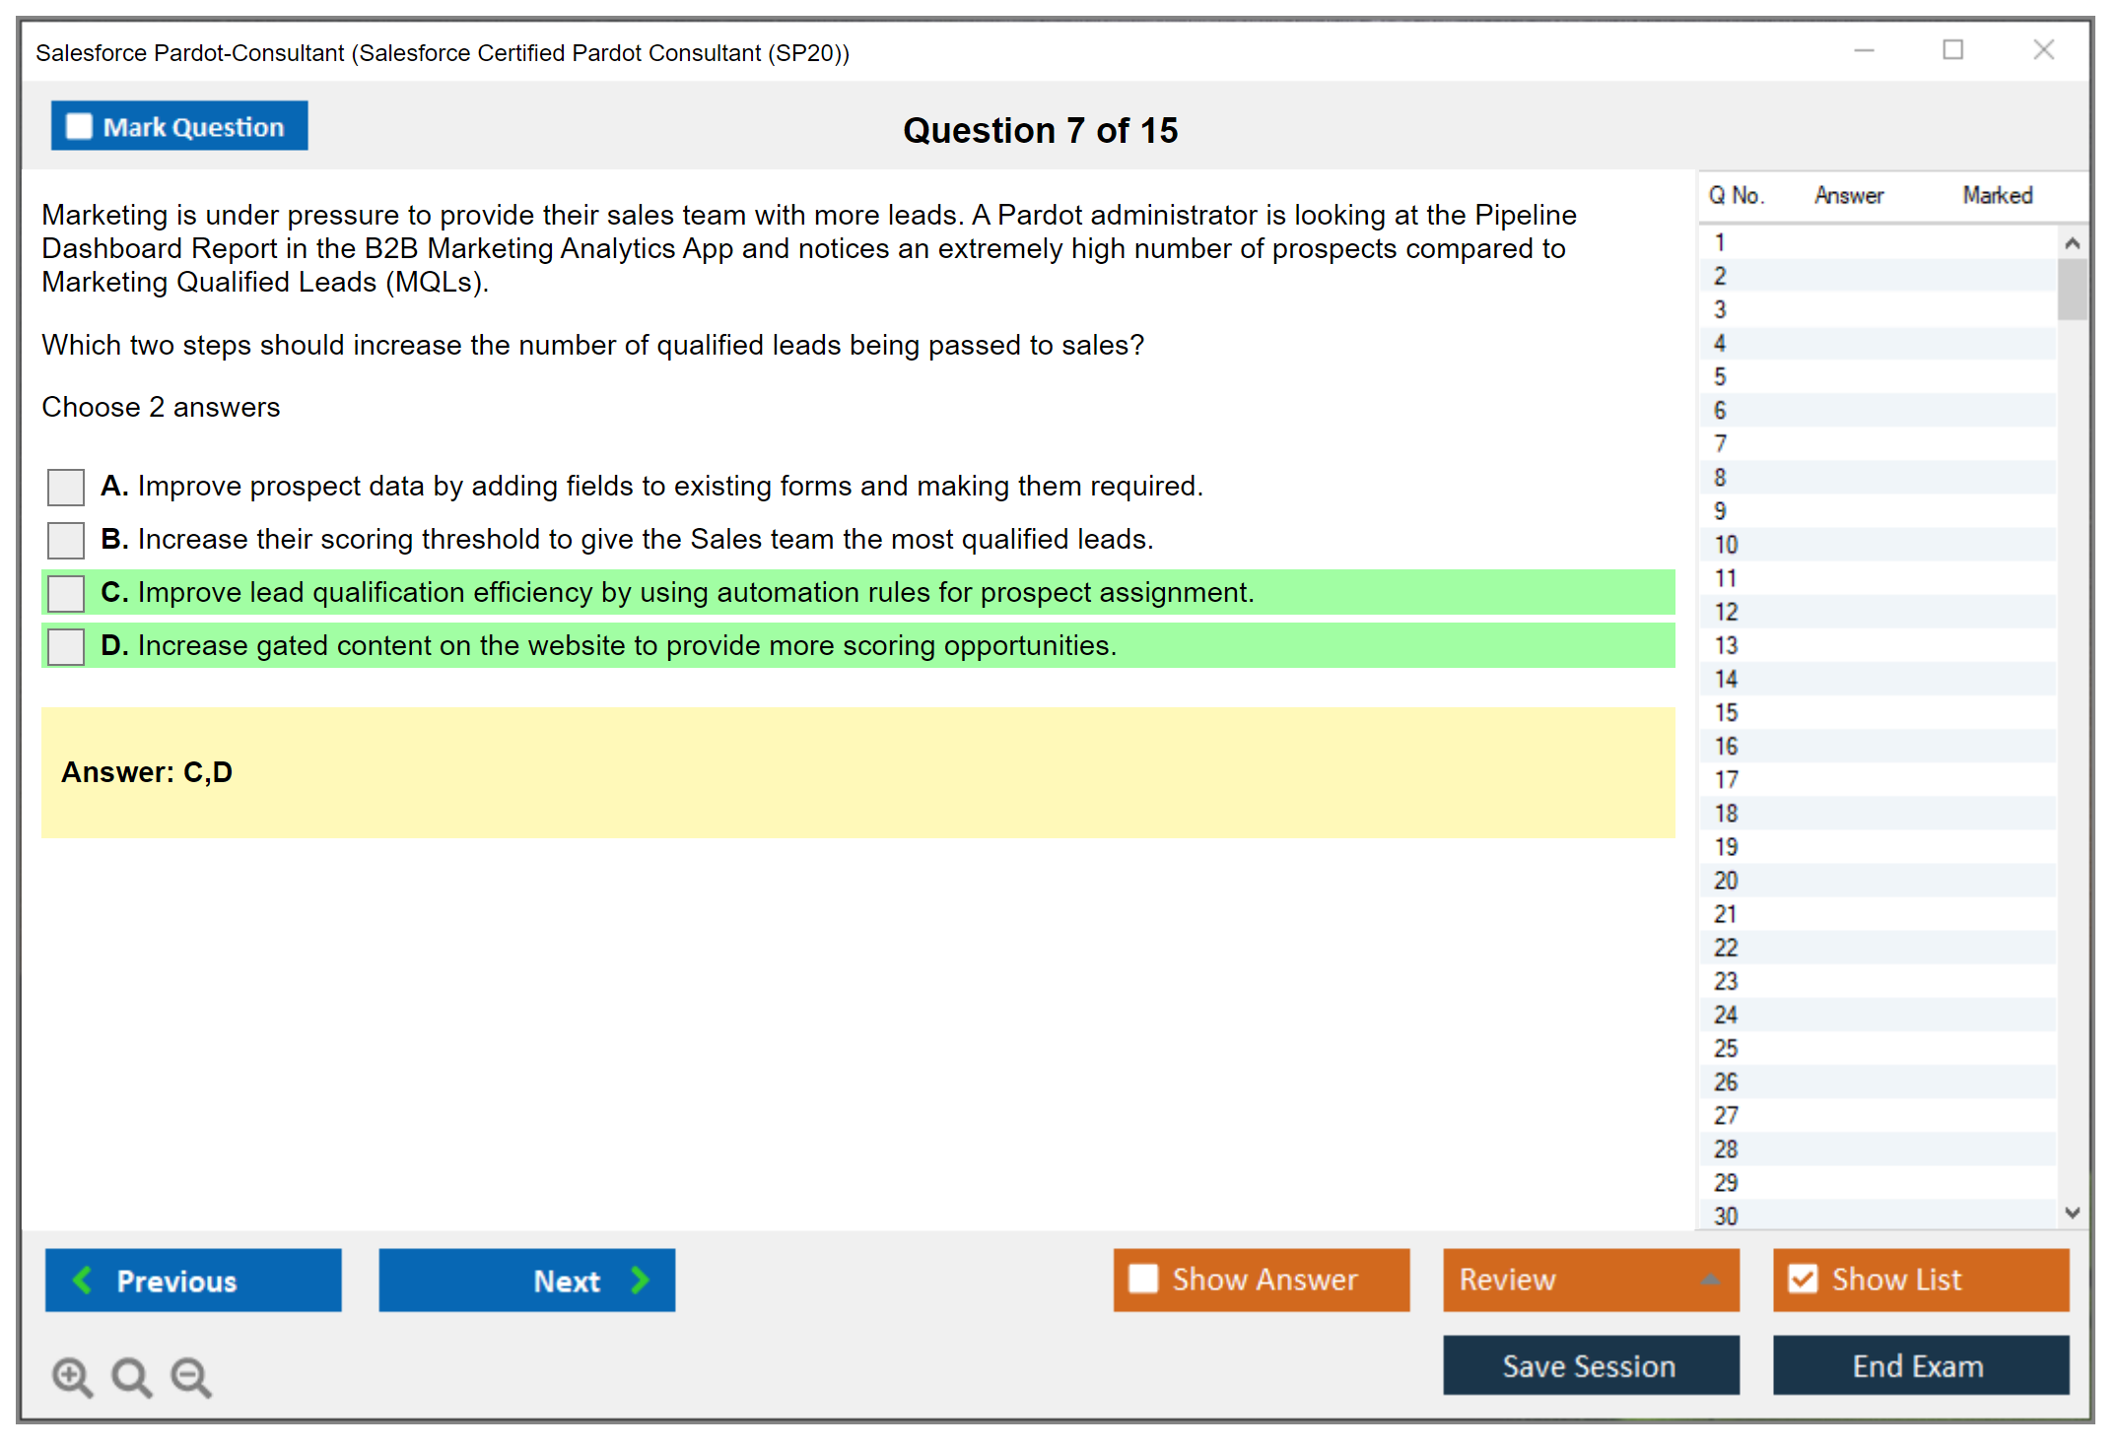Jump to question 20 in list
Viewport: 2119px width, 1448px height.
coord(1726,881)
